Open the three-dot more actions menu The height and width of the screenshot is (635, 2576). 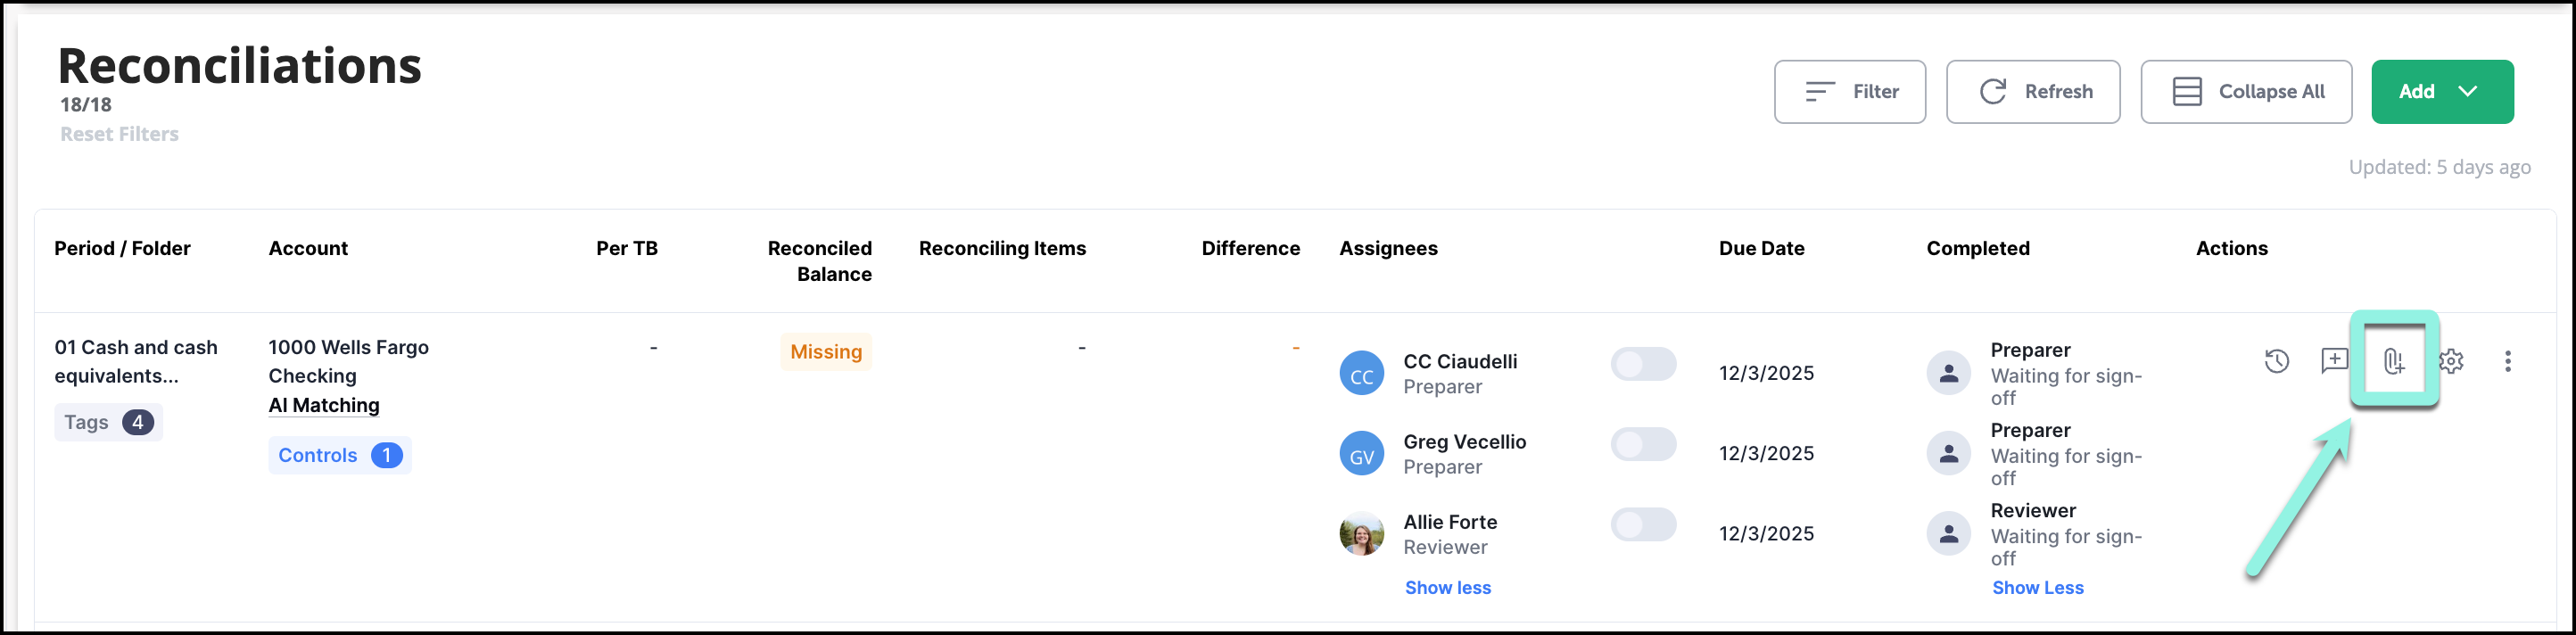[x=2507, y=361]
